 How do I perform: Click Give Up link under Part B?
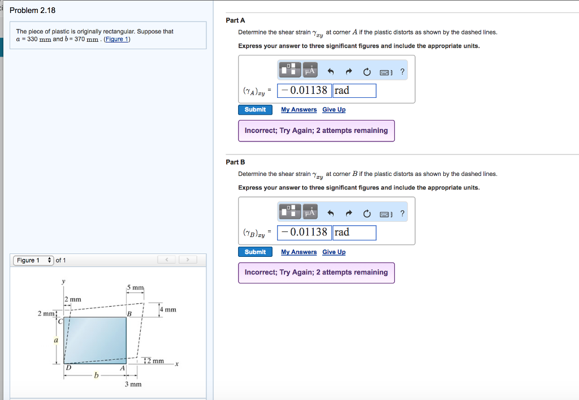[334, 252]
